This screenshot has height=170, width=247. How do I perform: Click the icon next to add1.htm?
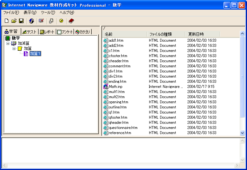point(105,40)
